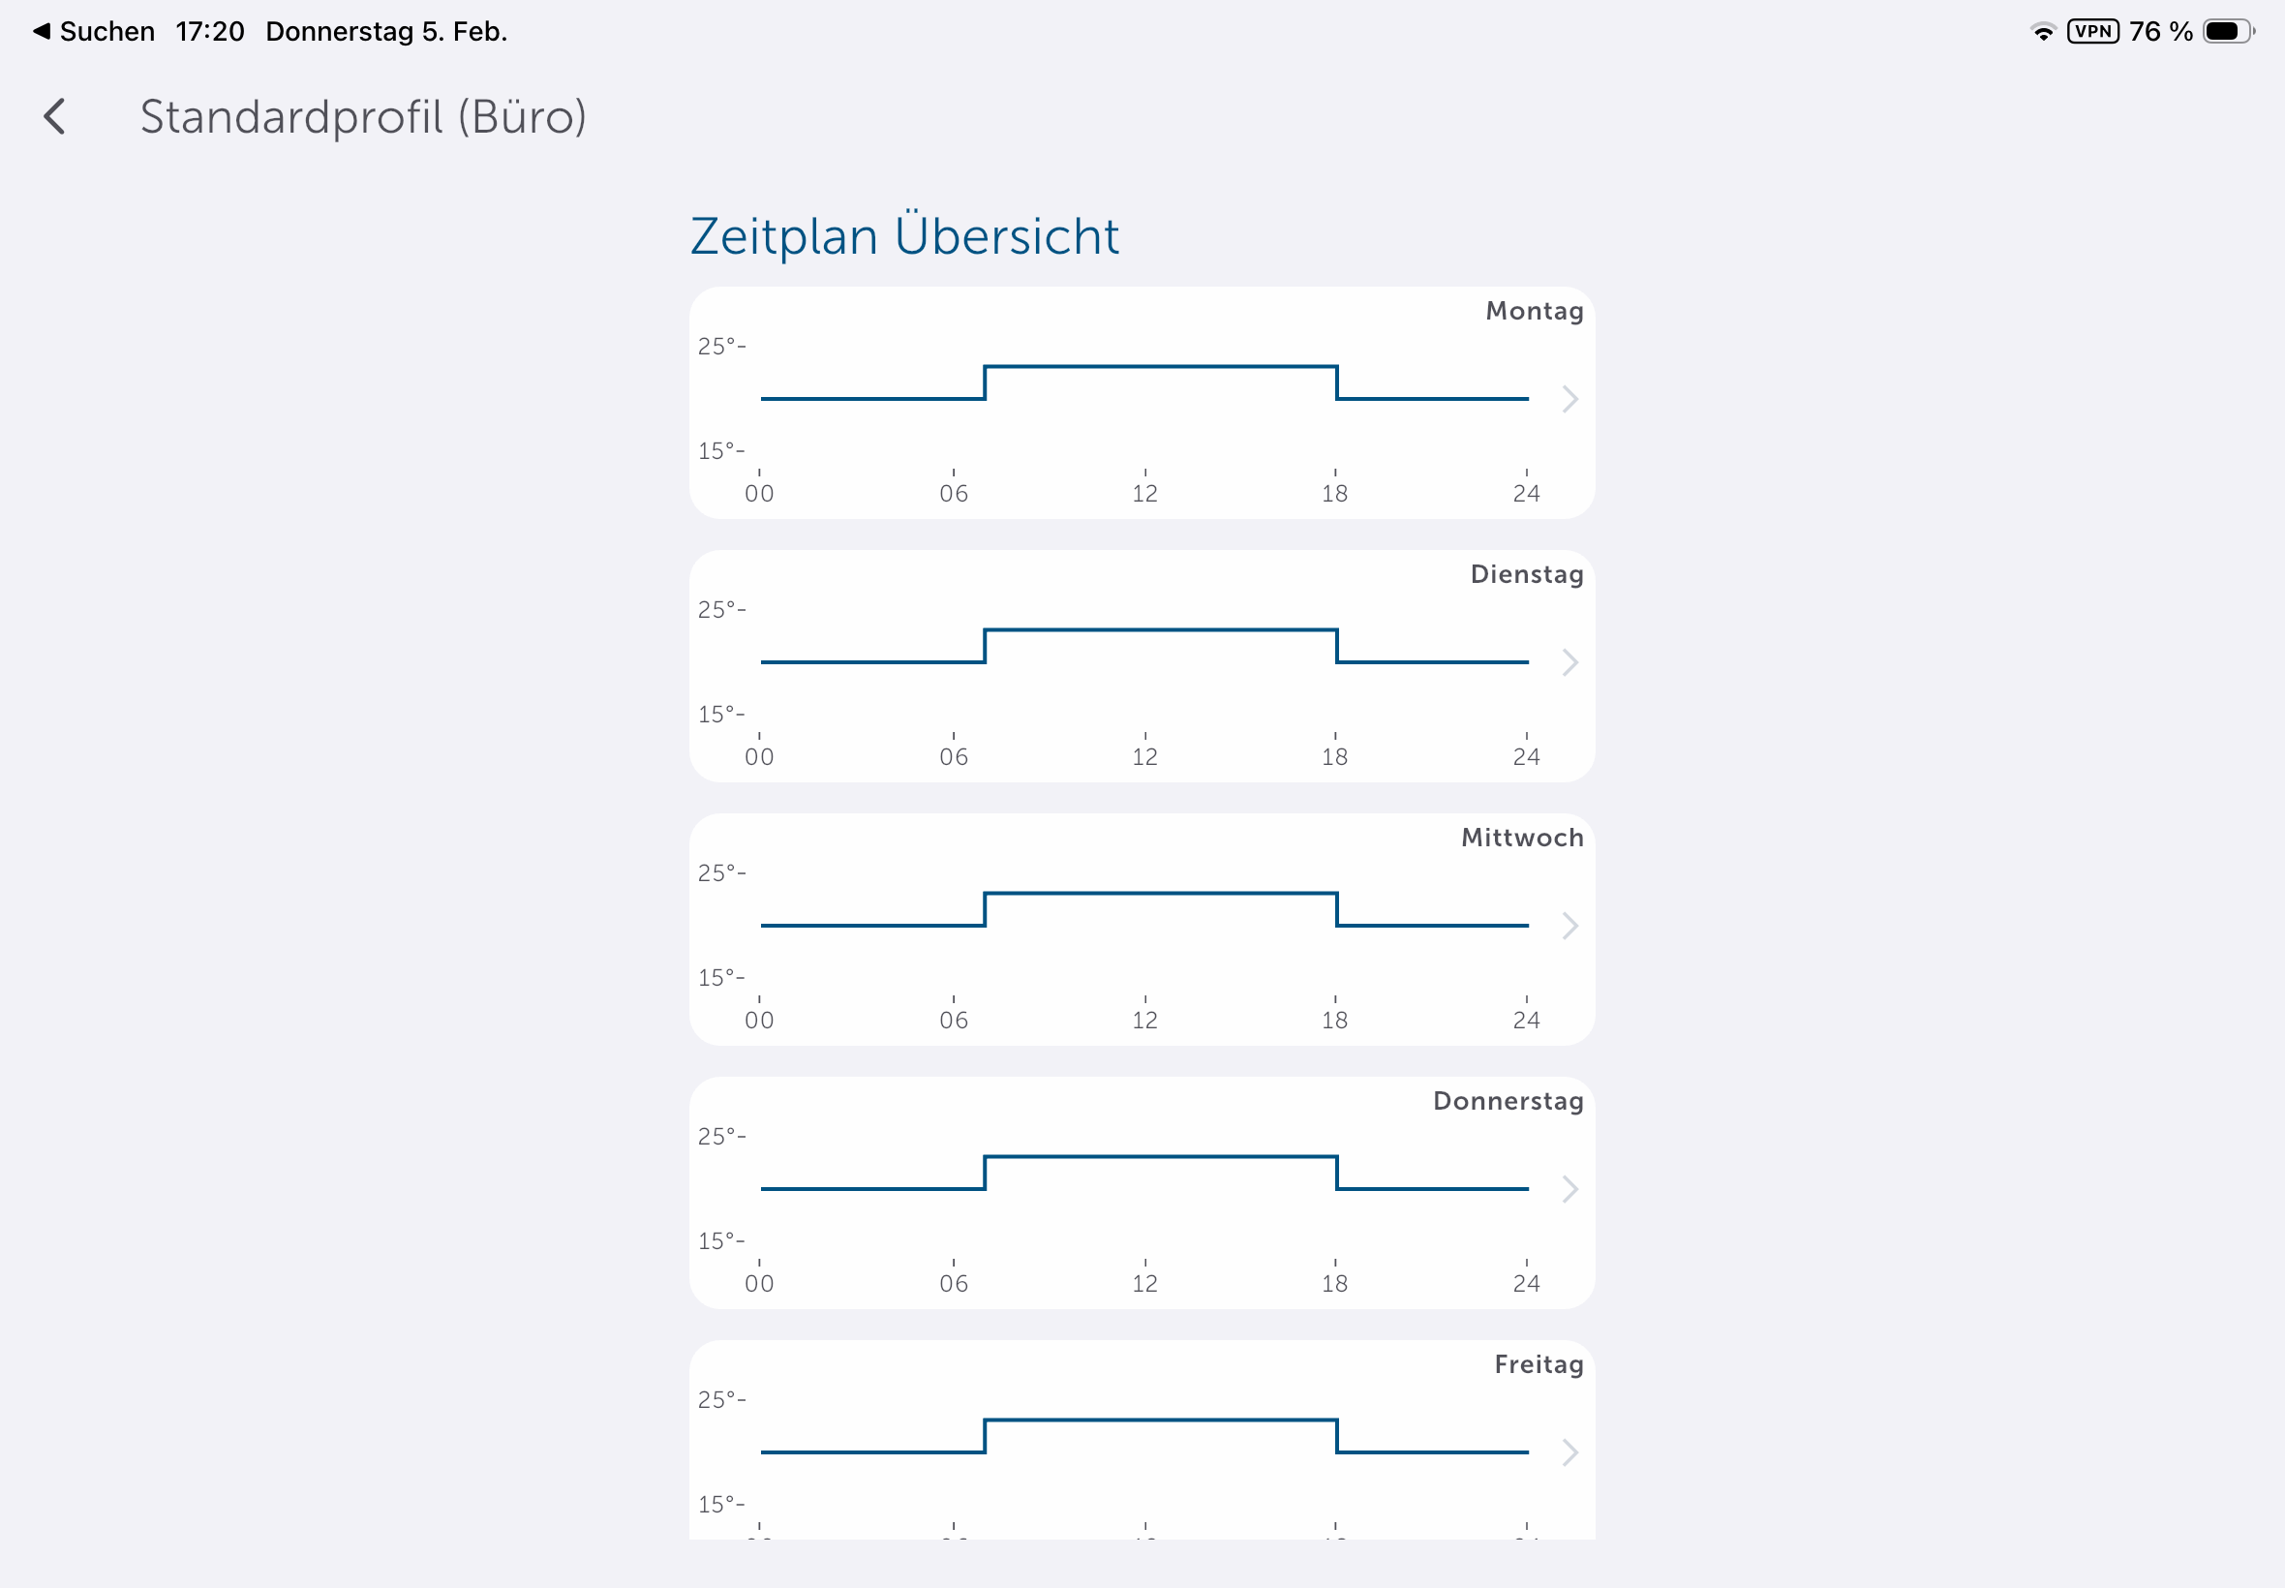Tap the VPN indicator in status bar
Screen dimensions: 2285x1588
click(x=2092, y=32)
